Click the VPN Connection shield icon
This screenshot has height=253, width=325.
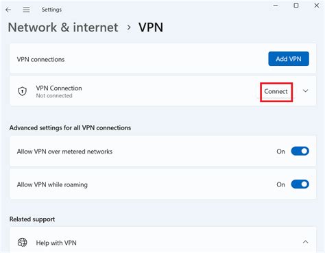[23, 91]
